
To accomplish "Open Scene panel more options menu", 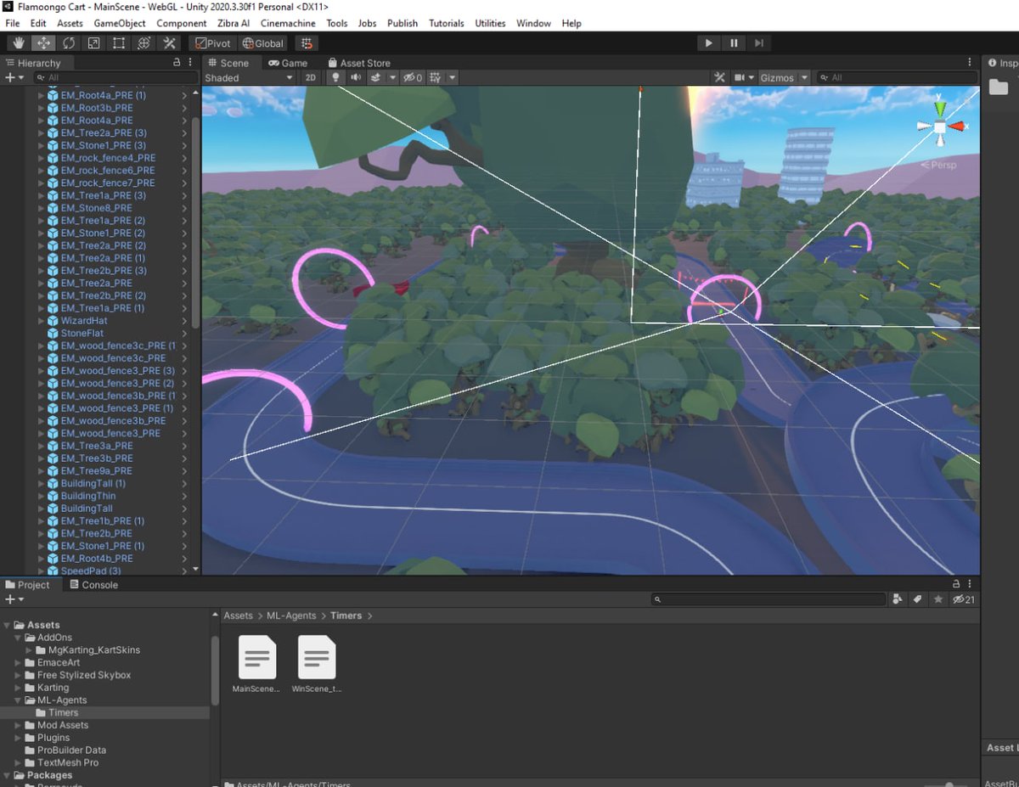I will 970,63.
